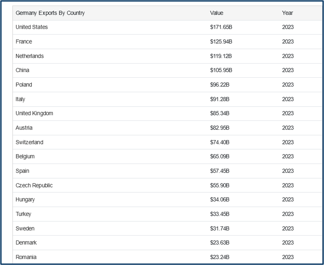324x265 pixels.
Task: Select Czech Republic in the list
Action: pos(34,185)
